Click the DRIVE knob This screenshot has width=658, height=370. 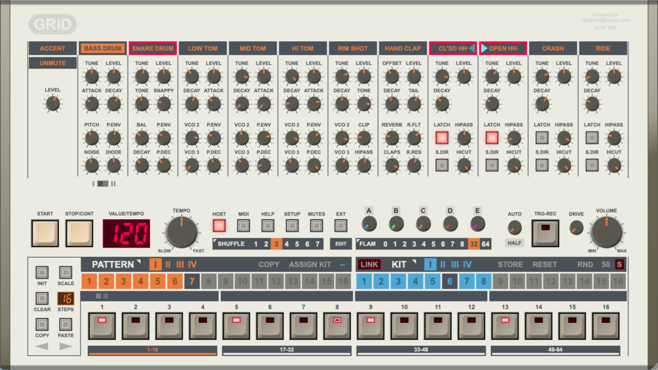pos(576,227)
